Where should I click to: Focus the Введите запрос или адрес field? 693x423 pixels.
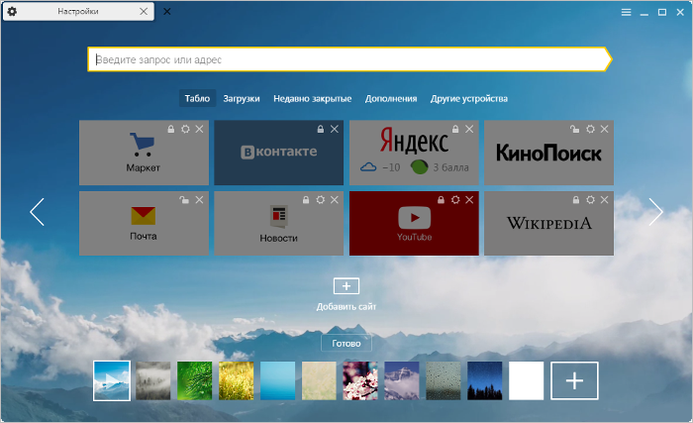point(349,59)
